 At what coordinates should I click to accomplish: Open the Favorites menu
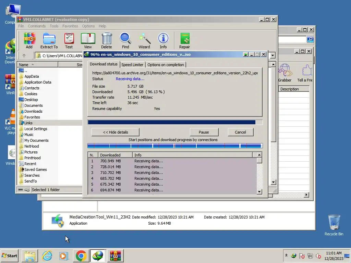click(70, 26)
